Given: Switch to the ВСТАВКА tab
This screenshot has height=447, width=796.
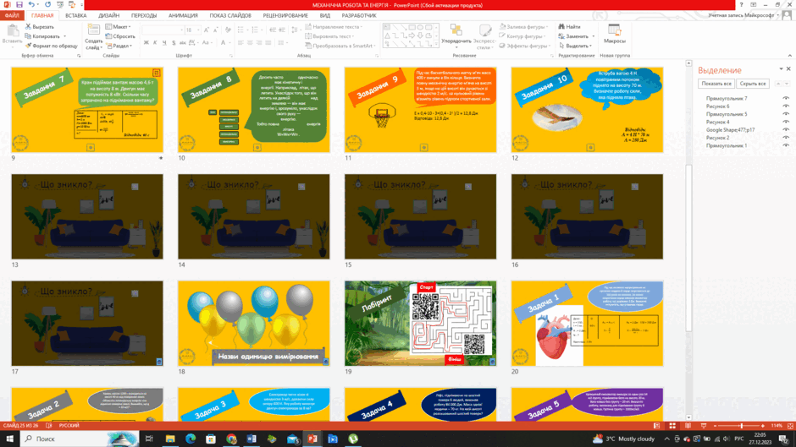Looking at the screenshot, I should [75, 15].
